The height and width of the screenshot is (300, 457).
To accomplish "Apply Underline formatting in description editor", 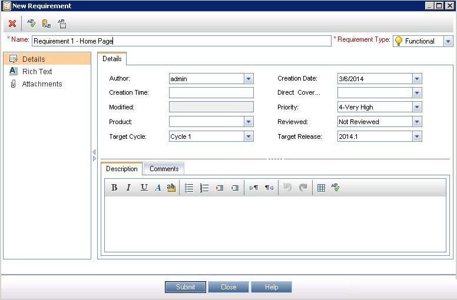I will [x=144, y=188].
